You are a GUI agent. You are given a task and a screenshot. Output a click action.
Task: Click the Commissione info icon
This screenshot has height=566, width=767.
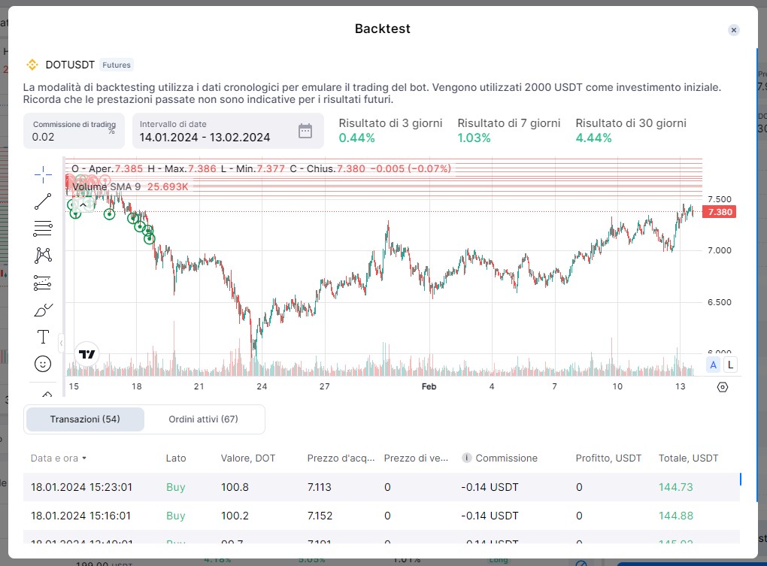click(x=466, y=458)
